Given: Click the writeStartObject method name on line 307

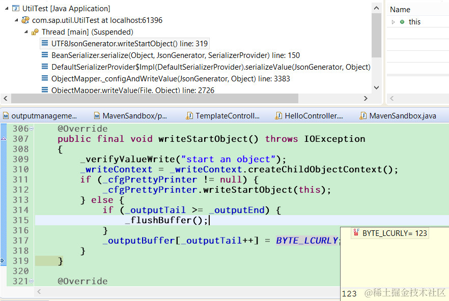Looking at the screenshot, I should (203, 139).
